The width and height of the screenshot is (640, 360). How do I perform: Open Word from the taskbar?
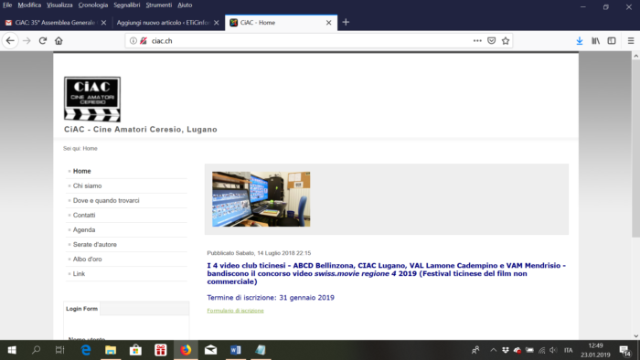[x=236, y=350]
